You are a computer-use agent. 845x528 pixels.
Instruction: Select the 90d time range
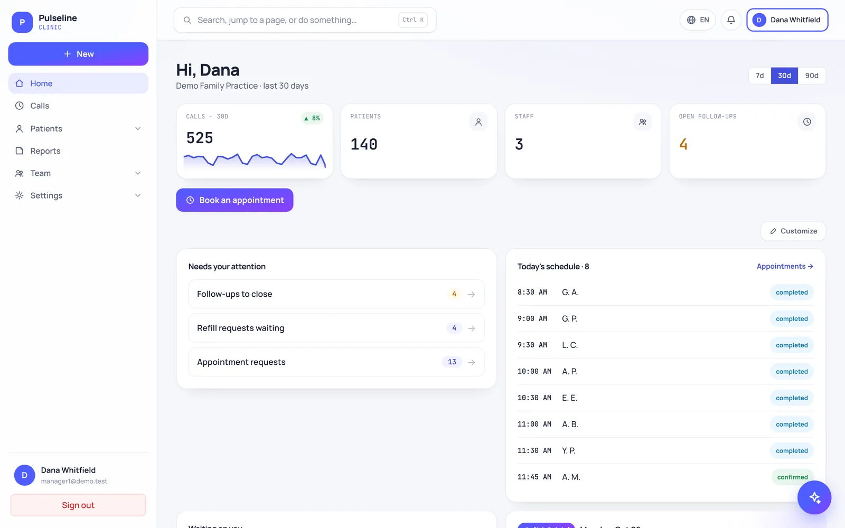point(812,76)
